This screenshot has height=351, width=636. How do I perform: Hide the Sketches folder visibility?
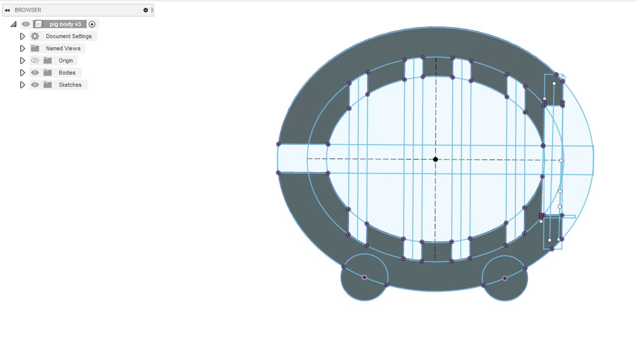click(x=35, y=85)
